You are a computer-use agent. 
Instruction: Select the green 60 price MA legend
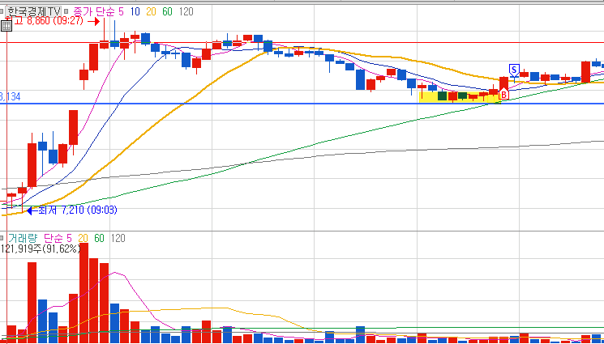pos(167,12)
